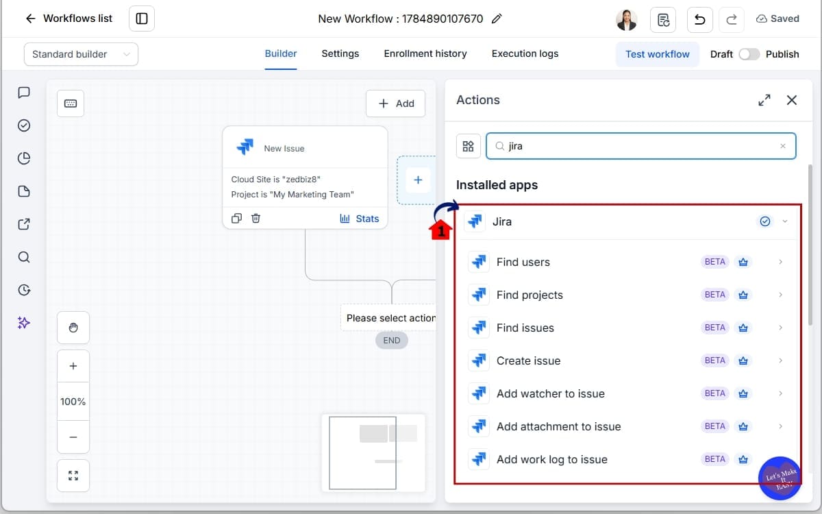822x514 pixels.
Task: Close the Actions panel
Action: 792,100
